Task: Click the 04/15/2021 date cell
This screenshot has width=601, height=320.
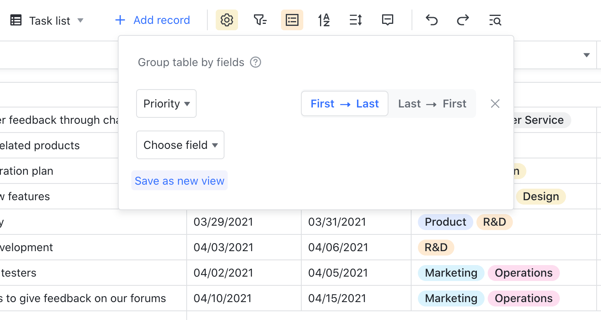Action: click(x=356, y=298)
